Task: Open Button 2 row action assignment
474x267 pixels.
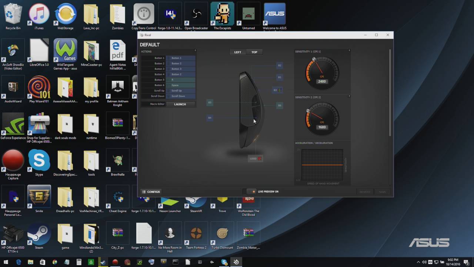Action: (181, 63)
